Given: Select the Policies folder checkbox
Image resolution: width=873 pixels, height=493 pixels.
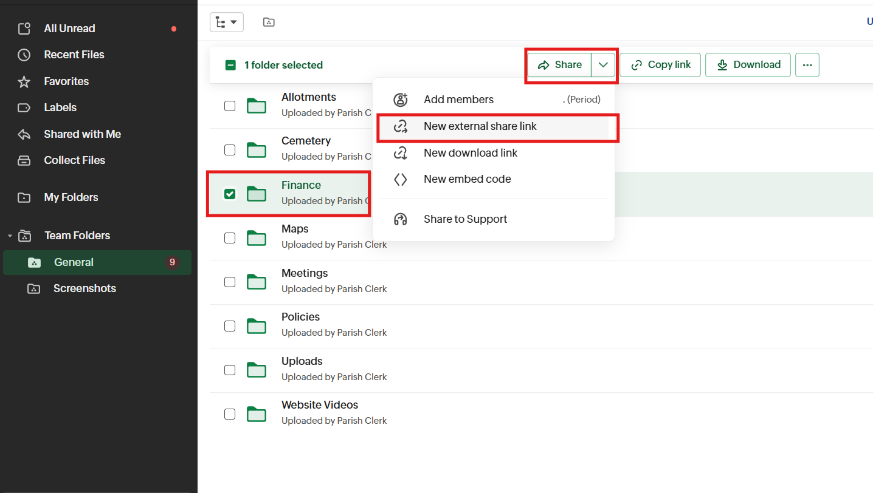Looking at the screenshot, I should coord(230,326).
